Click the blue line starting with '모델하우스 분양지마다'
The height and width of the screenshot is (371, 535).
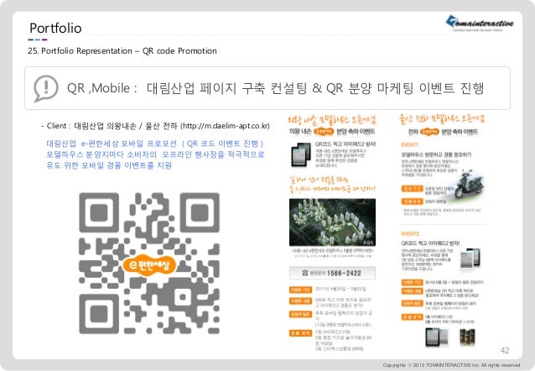click(x=156, y=154)
